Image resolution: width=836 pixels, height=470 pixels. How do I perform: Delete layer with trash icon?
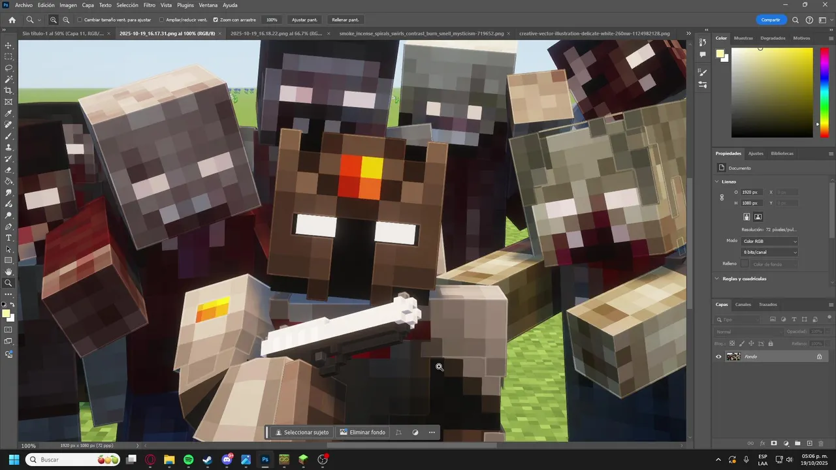pos(821,443)
